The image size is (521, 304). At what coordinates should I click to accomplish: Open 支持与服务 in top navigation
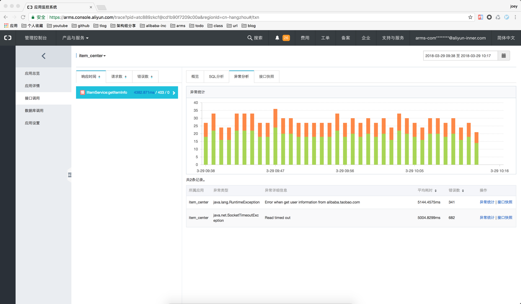(x=393, y=38)
